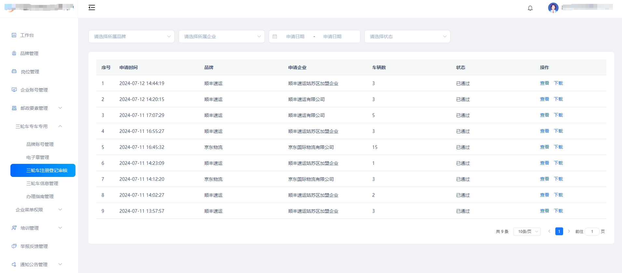Image resolution: width=622 pixels, height=273 pixels.
Task: Click the user avatar picture
Action: click(553, 7)
